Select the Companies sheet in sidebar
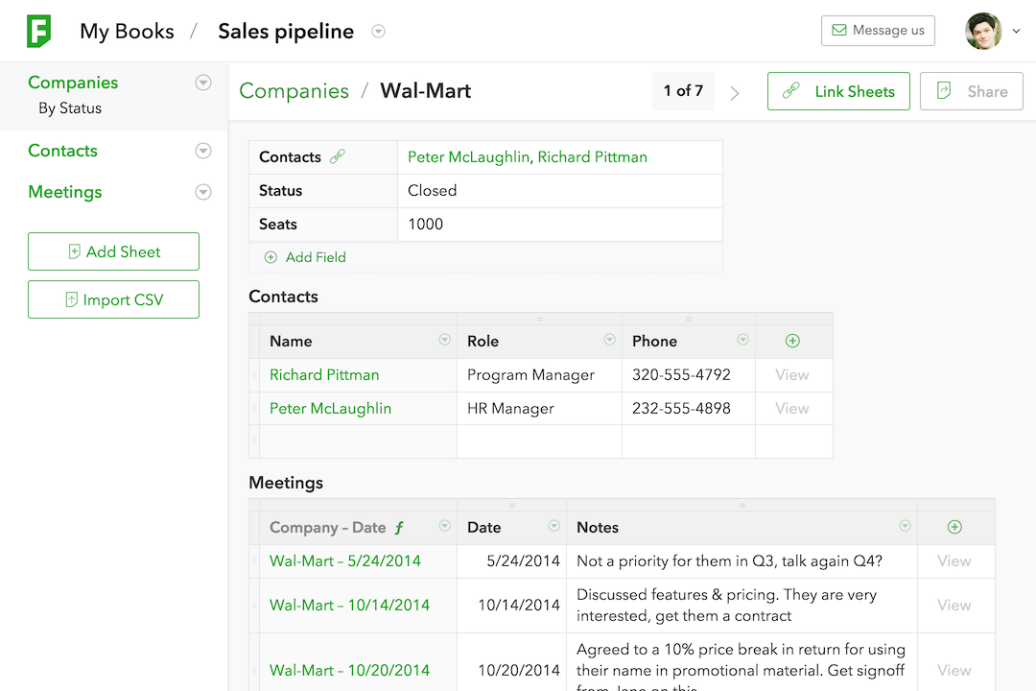This screenshot has height=691, width=1036. point(73,83)
